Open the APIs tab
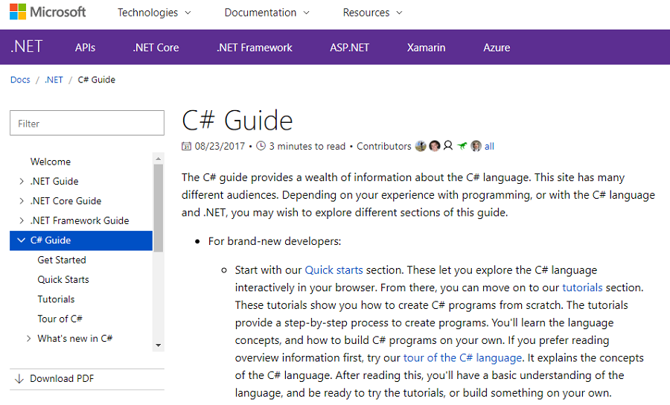 point(85,48)
